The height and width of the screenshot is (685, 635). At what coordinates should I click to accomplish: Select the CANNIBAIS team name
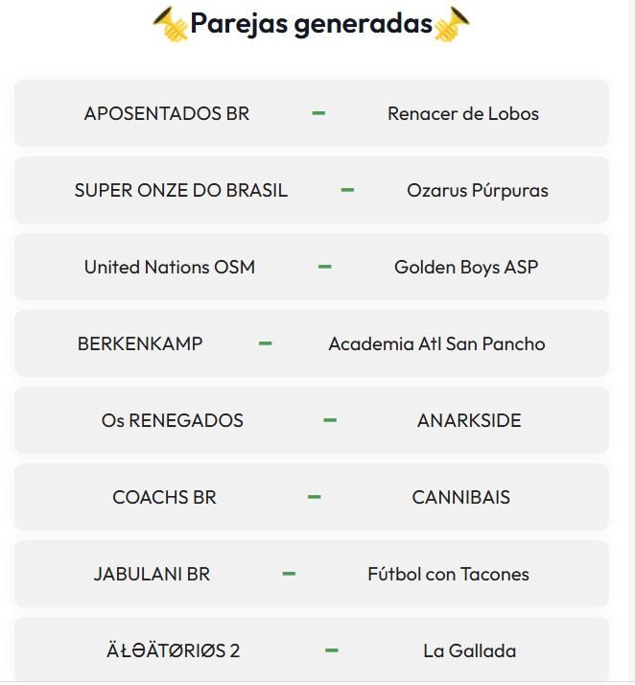pos(461,497)
